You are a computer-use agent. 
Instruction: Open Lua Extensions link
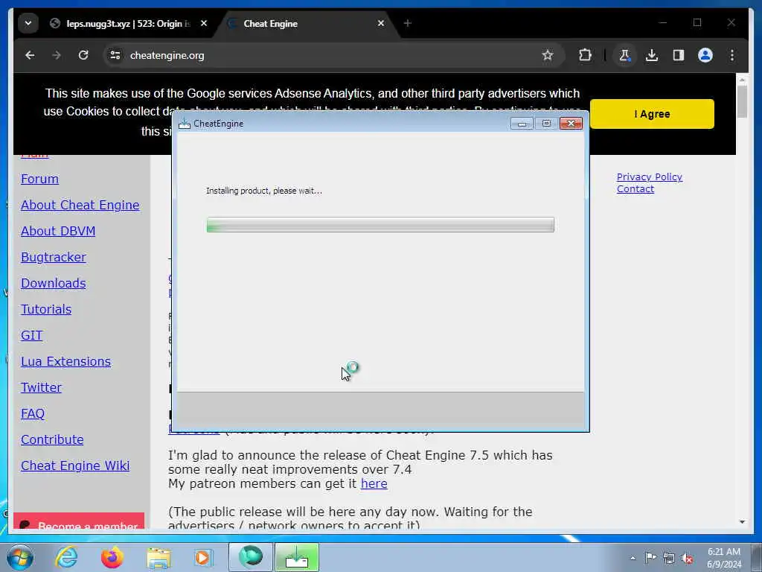(65, 361)
